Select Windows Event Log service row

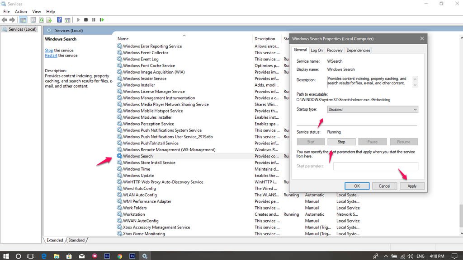tap(141, 59)
